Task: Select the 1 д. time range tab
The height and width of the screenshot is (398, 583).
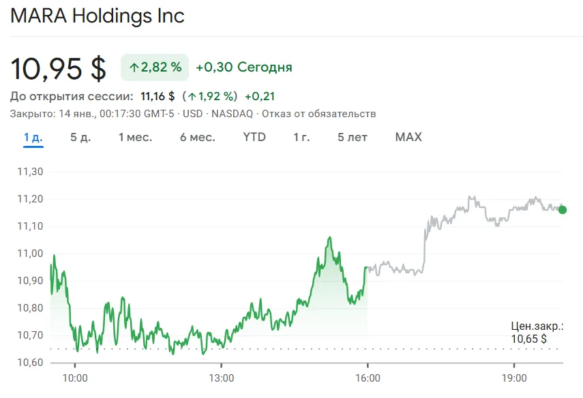Action: 33,137
